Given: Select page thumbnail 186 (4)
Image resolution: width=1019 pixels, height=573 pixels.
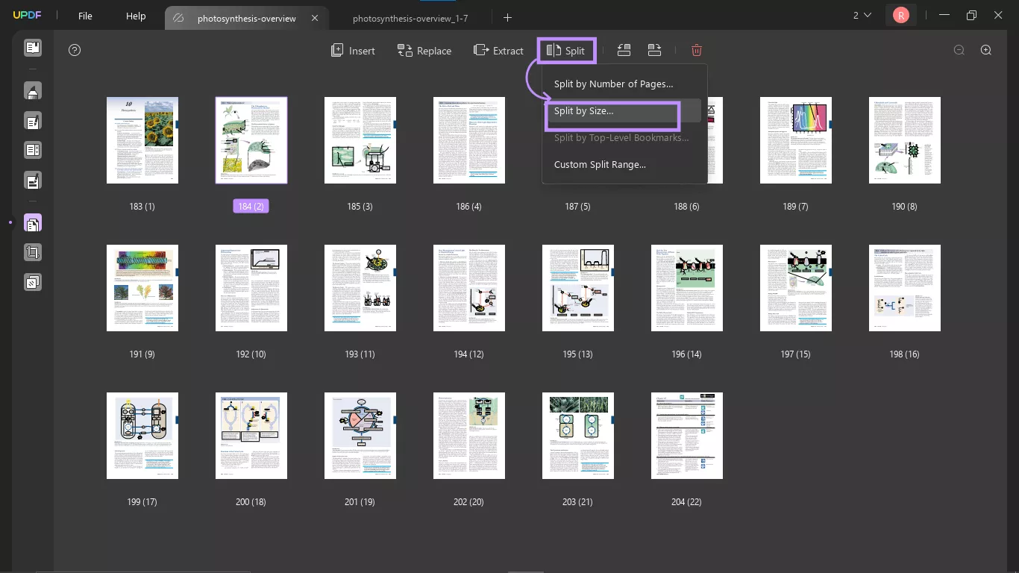Looking at the screenshot, I should [469, 140].
